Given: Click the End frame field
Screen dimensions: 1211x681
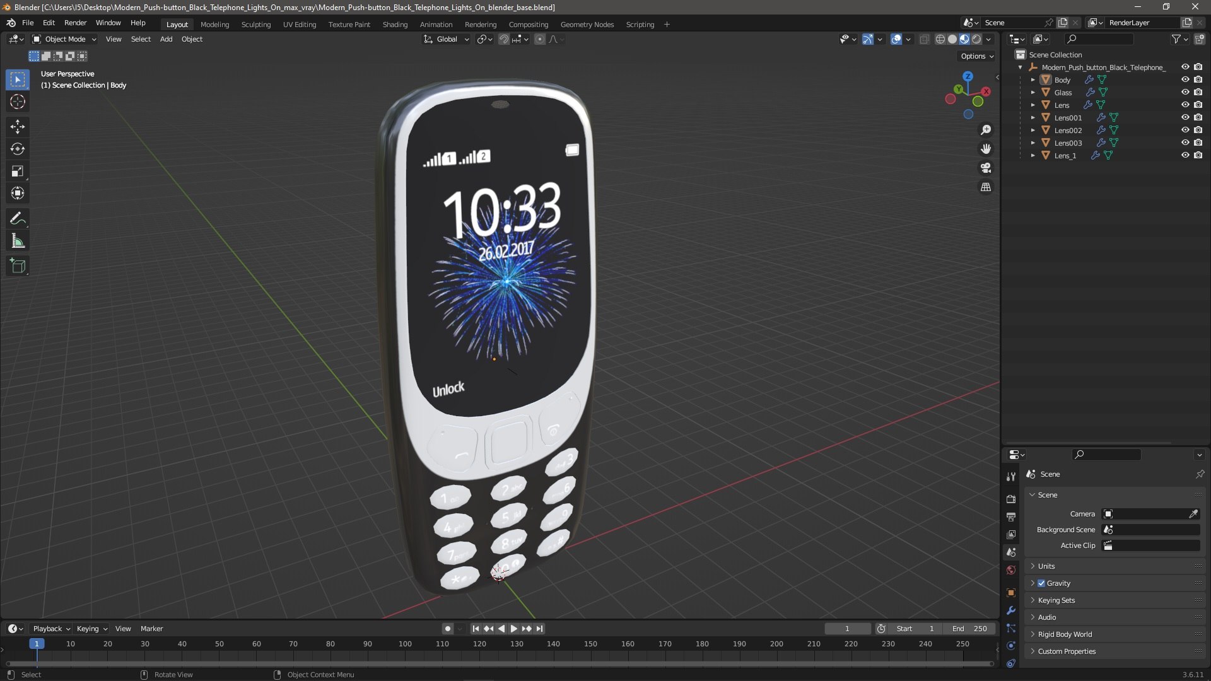Looking at the screenshot, I should coord(969,629).
